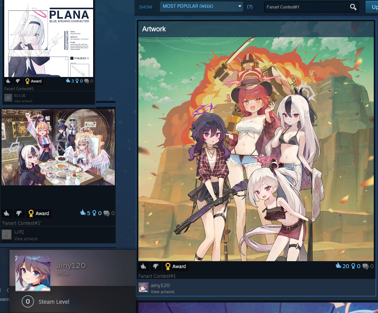This screenshot has width=378, height=313.
Task: Click 나티 small avatar icon
Action: coord(7,234)
